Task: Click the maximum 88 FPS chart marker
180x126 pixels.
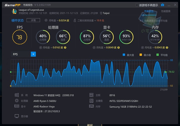Action: (91, 60)
